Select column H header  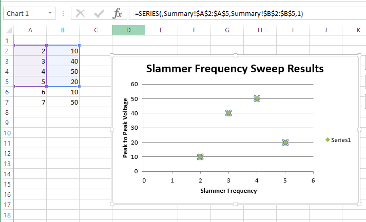point(260,30)
